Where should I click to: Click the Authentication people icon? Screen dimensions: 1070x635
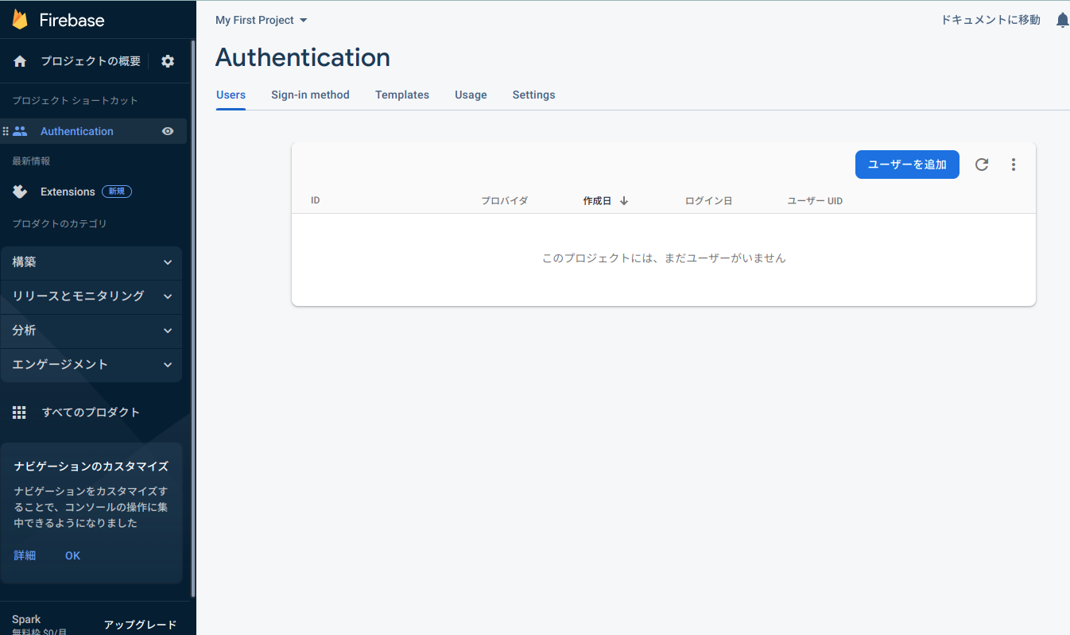(x=20, y=131)
